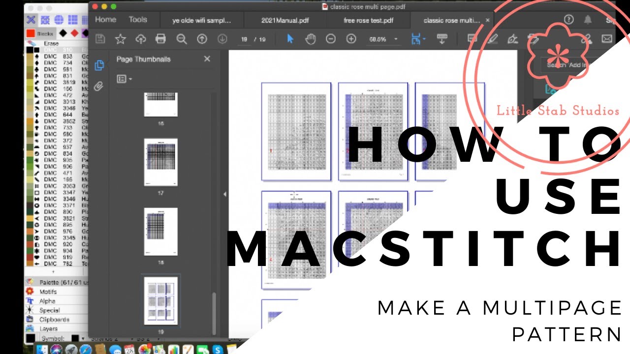This screenshot has height=354, width=630.
Task: Select page 17 thumbnail
Action: (160, 162)
